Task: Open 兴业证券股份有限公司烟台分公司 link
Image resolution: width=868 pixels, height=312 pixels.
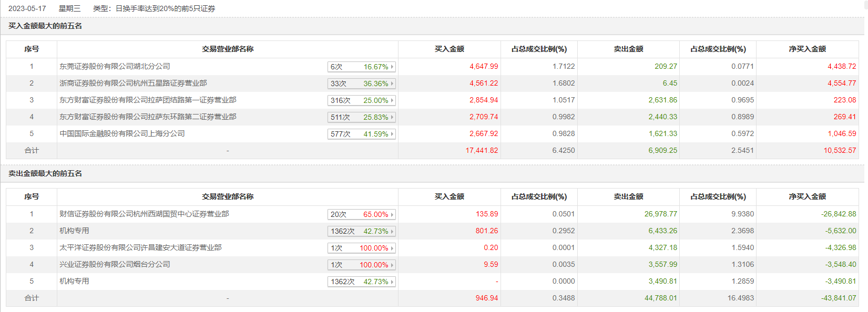Action: coord(115,264)
